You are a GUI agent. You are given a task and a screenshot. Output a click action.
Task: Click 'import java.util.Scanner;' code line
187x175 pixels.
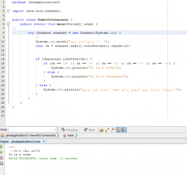[x=36, y=11]
